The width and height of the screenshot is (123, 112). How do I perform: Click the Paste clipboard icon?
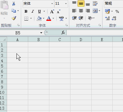pos(4,5)
